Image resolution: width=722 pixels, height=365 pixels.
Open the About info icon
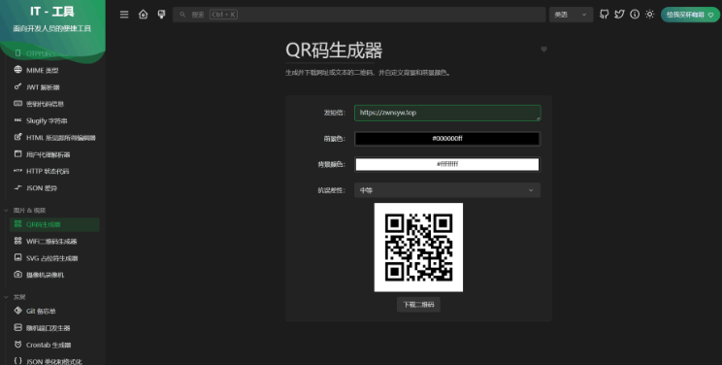click(x=635, y=15)
